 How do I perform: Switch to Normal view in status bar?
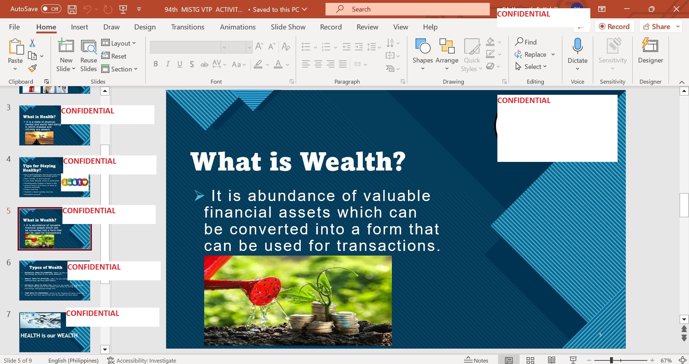509,360
